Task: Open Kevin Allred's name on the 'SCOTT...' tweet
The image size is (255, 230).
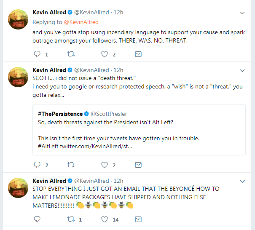Action: click(x=49, y=70)
